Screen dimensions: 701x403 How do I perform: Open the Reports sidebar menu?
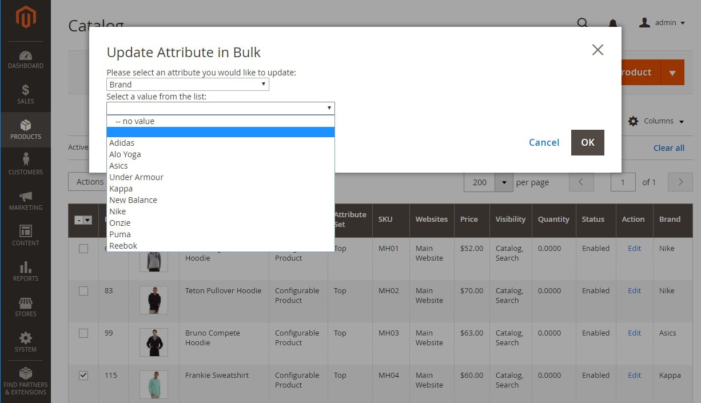(26, 272)
